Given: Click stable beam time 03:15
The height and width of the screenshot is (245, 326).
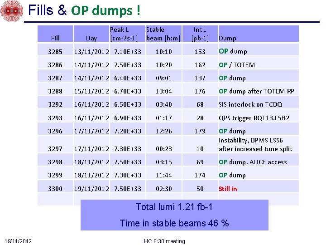Looking at the screenshot, I should 164,162.
